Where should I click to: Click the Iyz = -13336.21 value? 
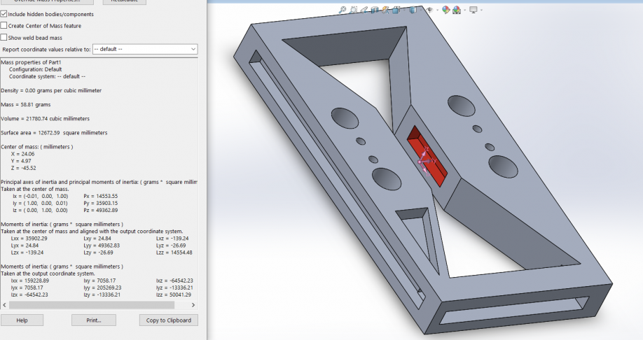[174, 288]
